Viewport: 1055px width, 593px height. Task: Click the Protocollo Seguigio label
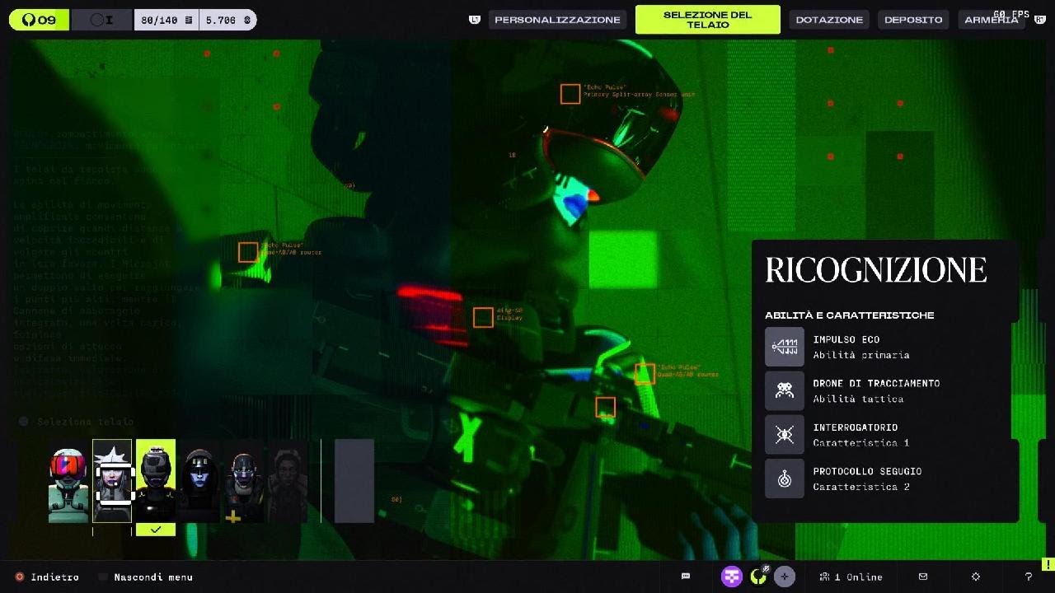point(867,471)
